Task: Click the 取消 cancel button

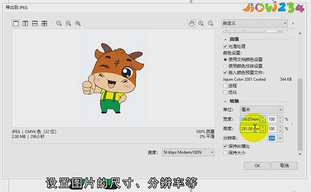Action: pos(284,165)
